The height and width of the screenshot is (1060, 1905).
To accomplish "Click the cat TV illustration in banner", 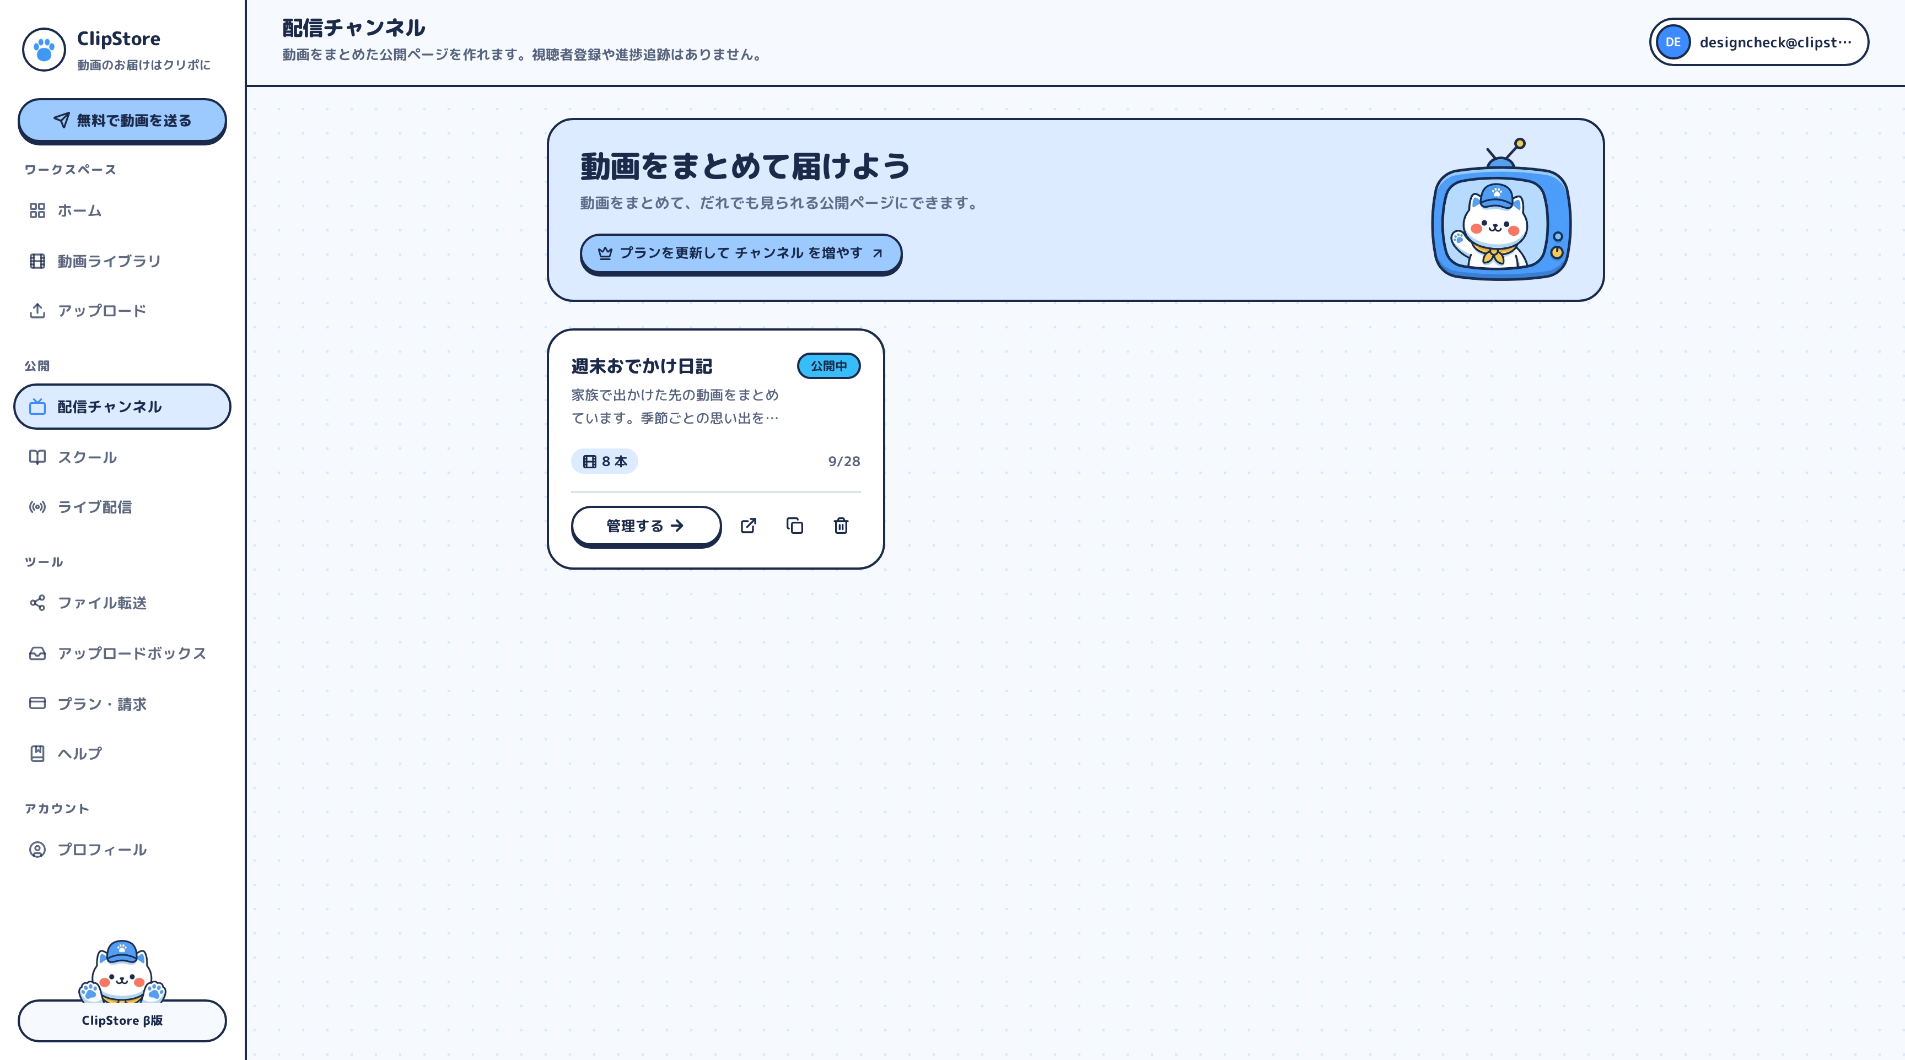I will point(1501,210).
